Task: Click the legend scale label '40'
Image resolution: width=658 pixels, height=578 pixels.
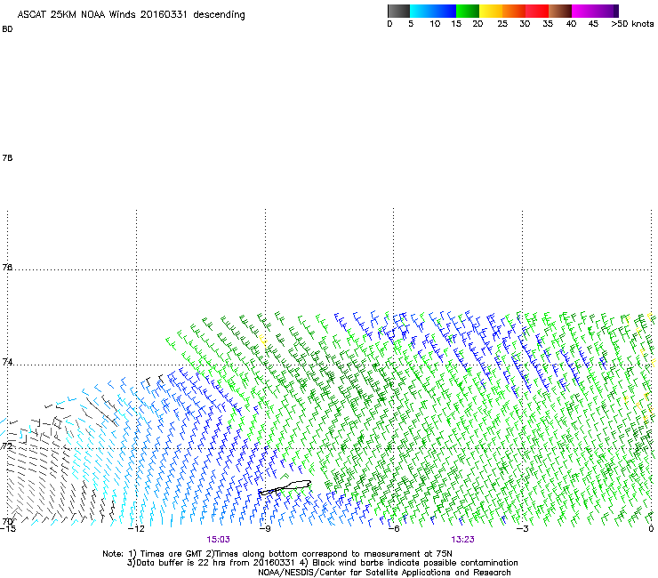Action: (x=571, y=24)
